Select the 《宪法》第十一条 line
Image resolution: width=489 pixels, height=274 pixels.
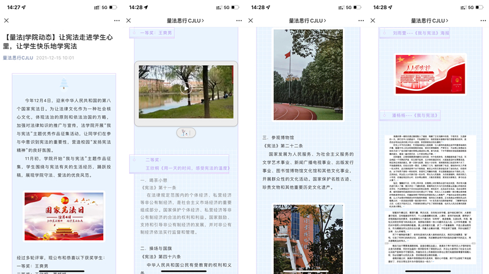pyautogui.click(x=158, y=188)
